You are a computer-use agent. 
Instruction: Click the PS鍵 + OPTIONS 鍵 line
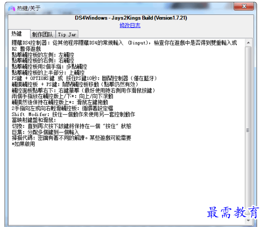[84, 79]
